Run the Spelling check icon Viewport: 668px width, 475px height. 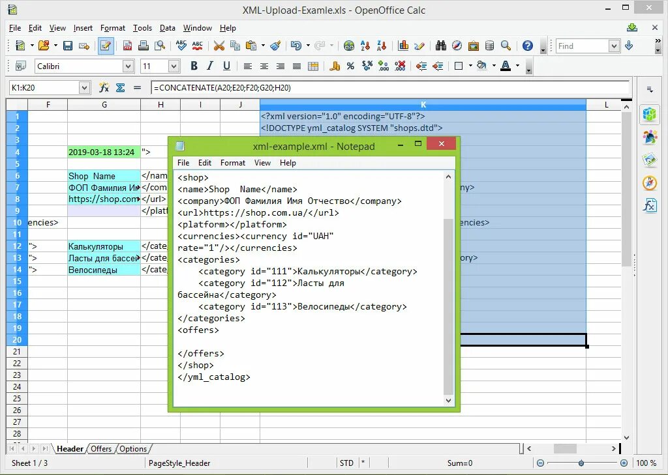[181, 46]
